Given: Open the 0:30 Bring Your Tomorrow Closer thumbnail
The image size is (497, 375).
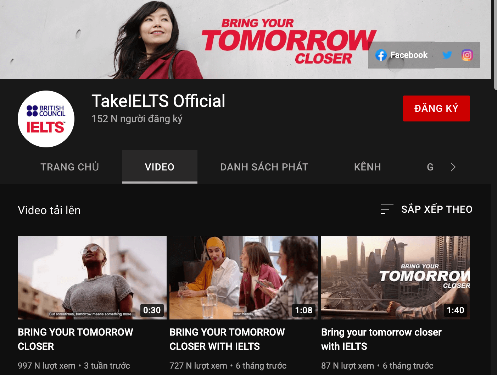Looking at the screenshot, I should click(92, 277).
